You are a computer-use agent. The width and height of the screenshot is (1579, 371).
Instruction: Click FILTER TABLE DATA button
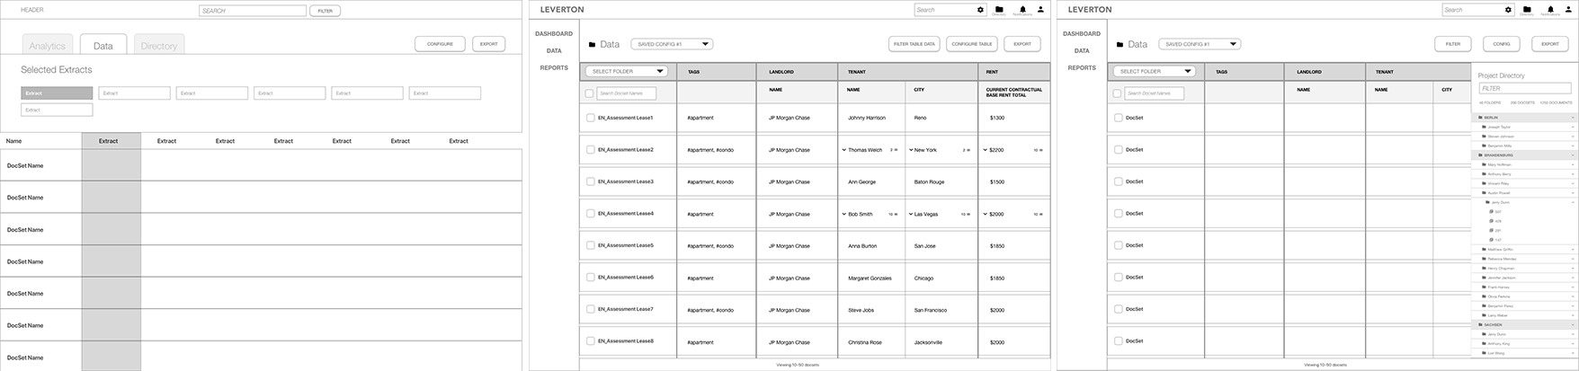pos(914,44)
